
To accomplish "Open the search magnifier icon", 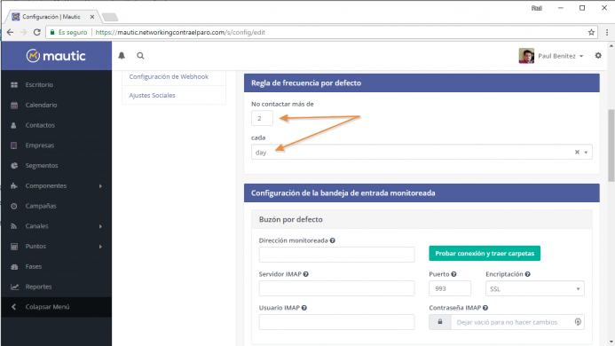I will click(x=140, y=56).
